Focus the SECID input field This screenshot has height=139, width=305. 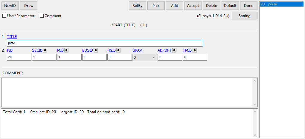pos(44,57)
